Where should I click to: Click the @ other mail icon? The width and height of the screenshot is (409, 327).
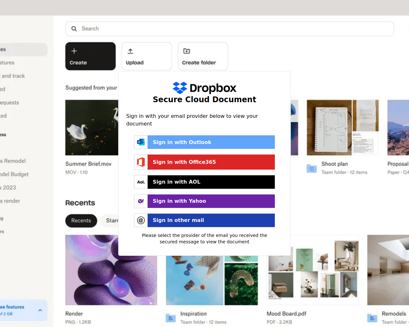(141, 220)
